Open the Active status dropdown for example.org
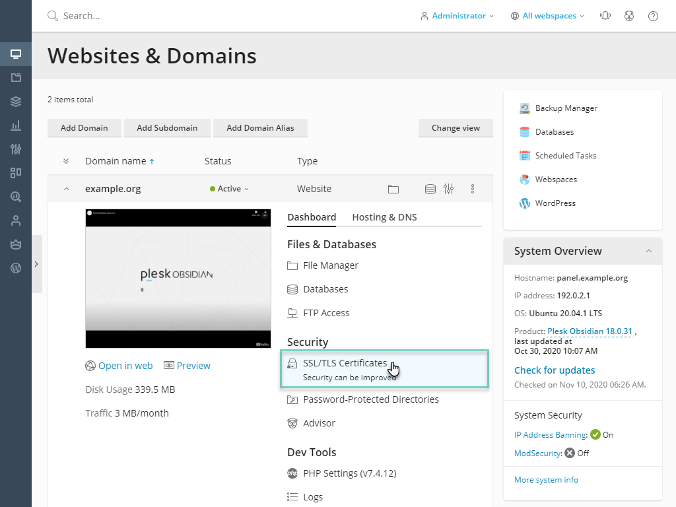This screenshot has height=507, width=676. [229, 188]
